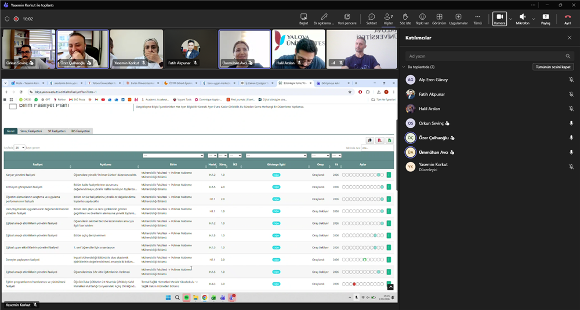This screenshot has width=580, height=310.
Task: Click the File Explorer icon on shared taskbar
Action: tap(195, 297)
